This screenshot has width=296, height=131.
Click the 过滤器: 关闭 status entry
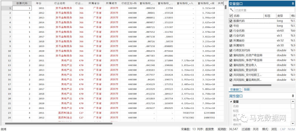point(250,129)
